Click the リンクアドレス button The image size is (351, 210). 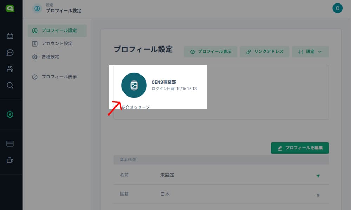pyautogui.click(x=264, y=52)
